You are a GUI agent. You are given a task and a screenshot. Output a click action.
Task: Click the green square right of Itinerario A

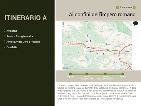coord(134,7)
